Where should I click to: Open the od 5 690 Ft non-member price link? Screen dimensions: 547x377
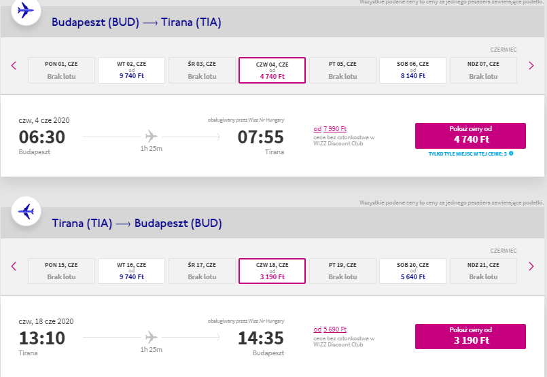point(330,329)
